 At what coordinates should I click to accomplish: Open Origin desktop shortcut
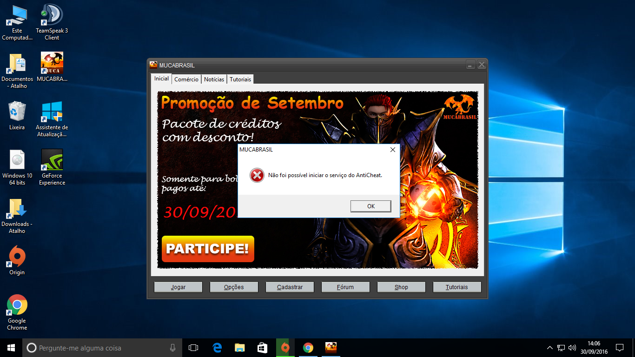[x=17, y=257]
